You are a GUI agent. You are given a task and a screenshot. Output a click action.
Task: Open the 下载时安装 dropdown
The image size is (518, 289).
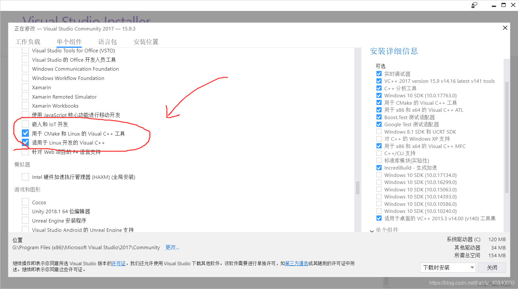click(x=448, y=267)
